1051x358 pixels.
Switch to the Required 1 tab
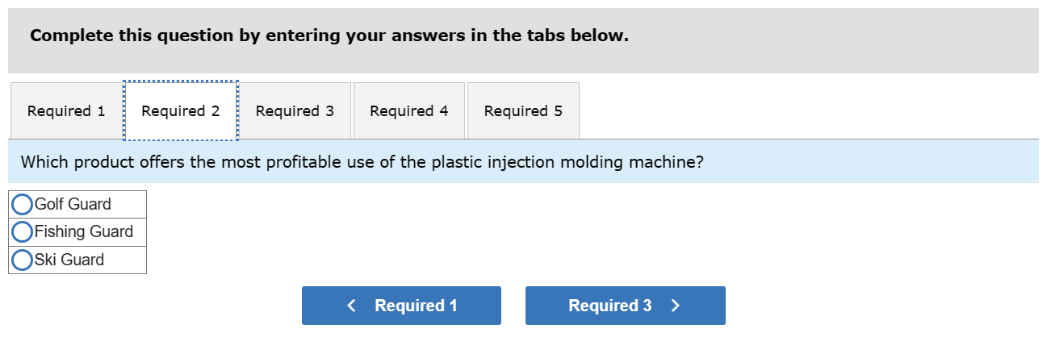point(66,111)
